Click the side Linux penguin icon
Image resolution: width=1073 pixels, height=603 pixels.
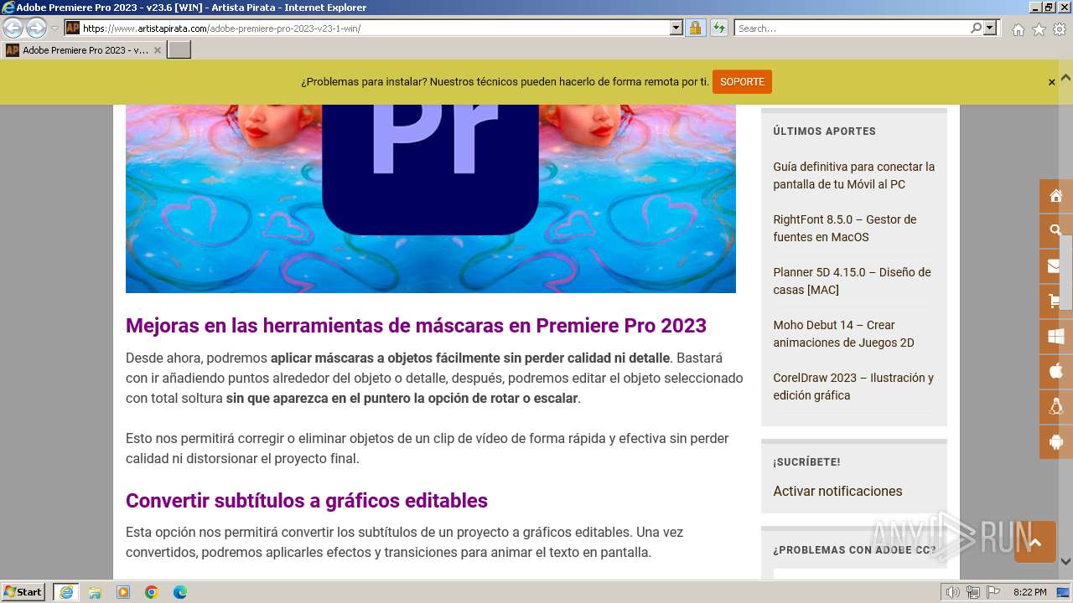[x=1055, y=407]
